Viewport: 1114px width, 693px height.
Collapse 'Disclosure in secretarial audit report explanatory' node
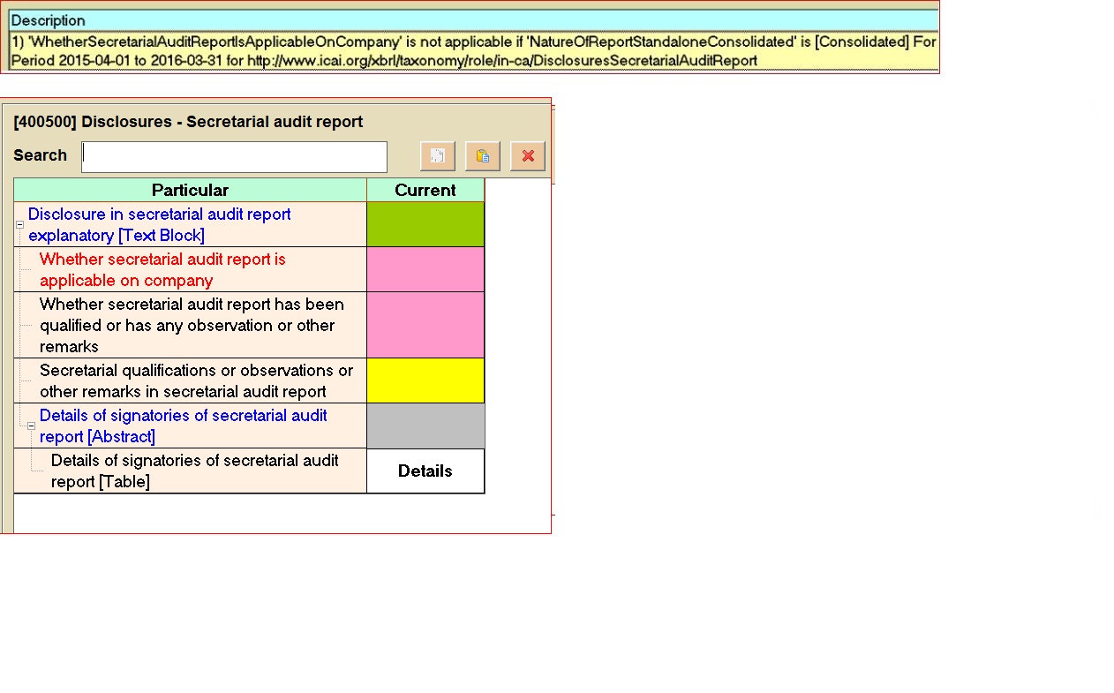pos(20,225)
